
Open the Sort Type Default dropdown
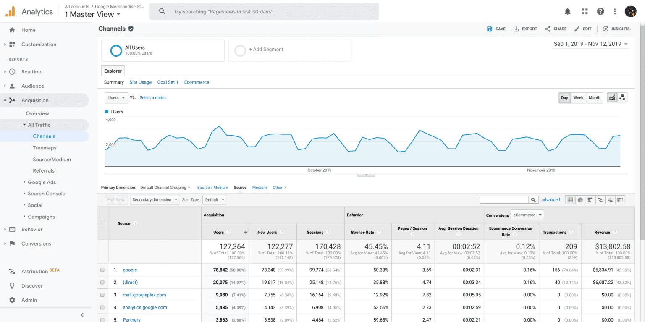215,200
